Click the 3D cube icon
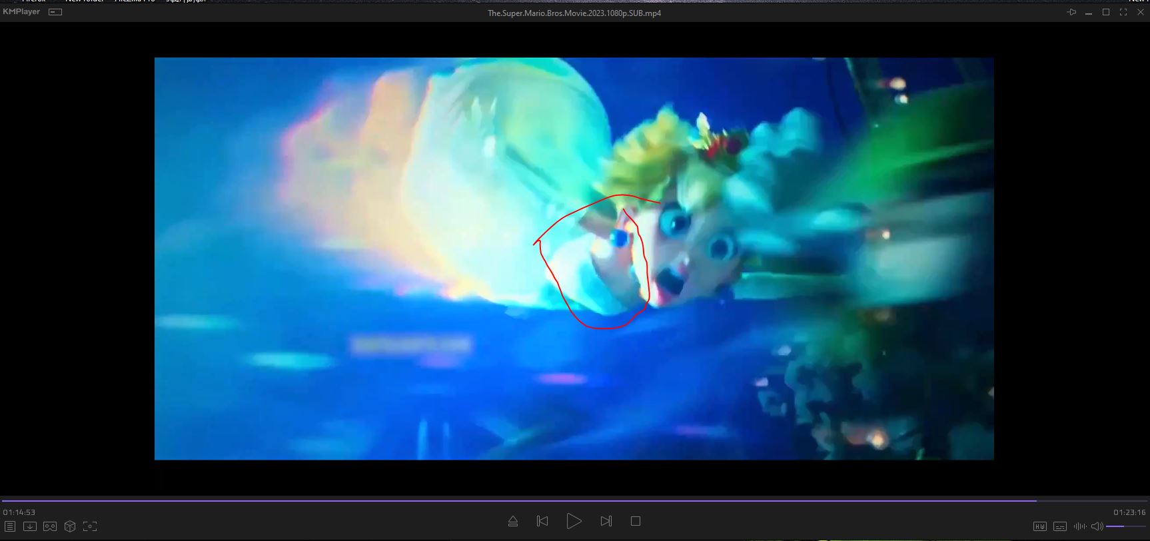Screen dimensions: 1150x541 [70, 526]
